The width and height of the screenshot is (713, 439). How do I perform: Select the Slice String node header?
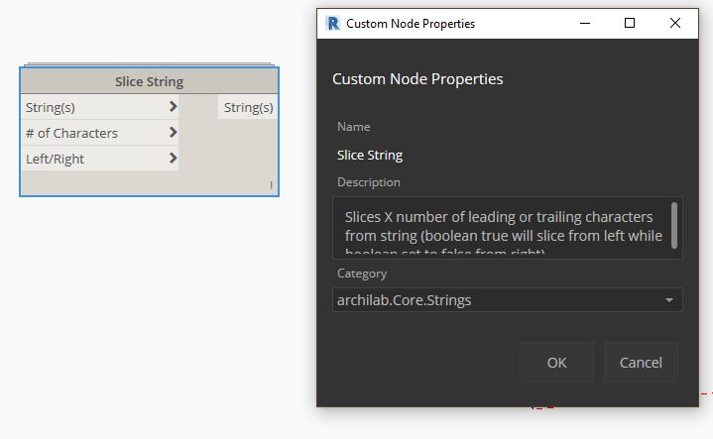[x=149, y=82]
